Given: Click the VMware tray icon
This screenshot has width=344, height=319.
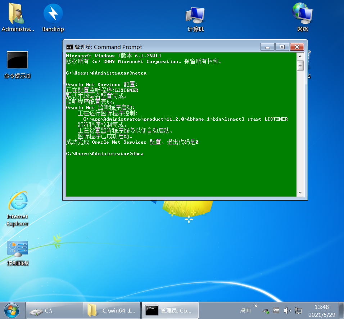Looking at the screenshot, I should (x=275, y=310).
